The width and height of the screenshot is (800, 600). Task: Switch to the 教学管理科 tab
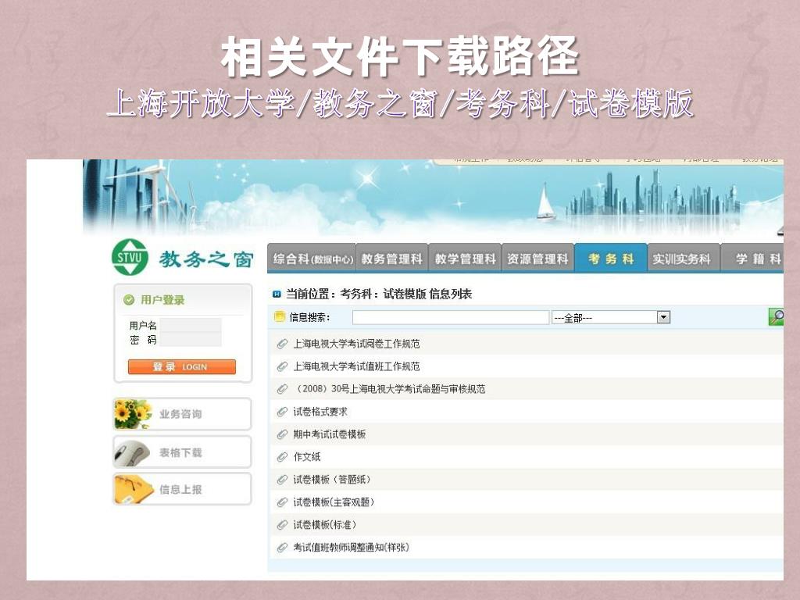click(x=465, y=259)
